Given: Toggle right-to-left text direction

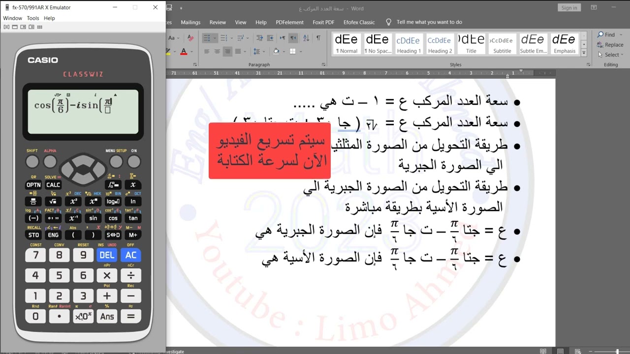Looking at the screenshot, I should tap(293, 38).
